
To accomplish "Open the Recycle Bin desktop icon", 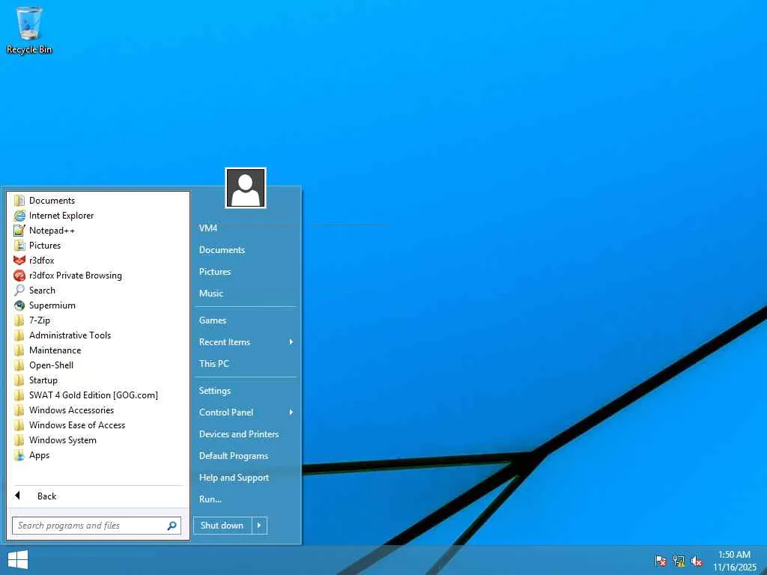I will [29, 29].
